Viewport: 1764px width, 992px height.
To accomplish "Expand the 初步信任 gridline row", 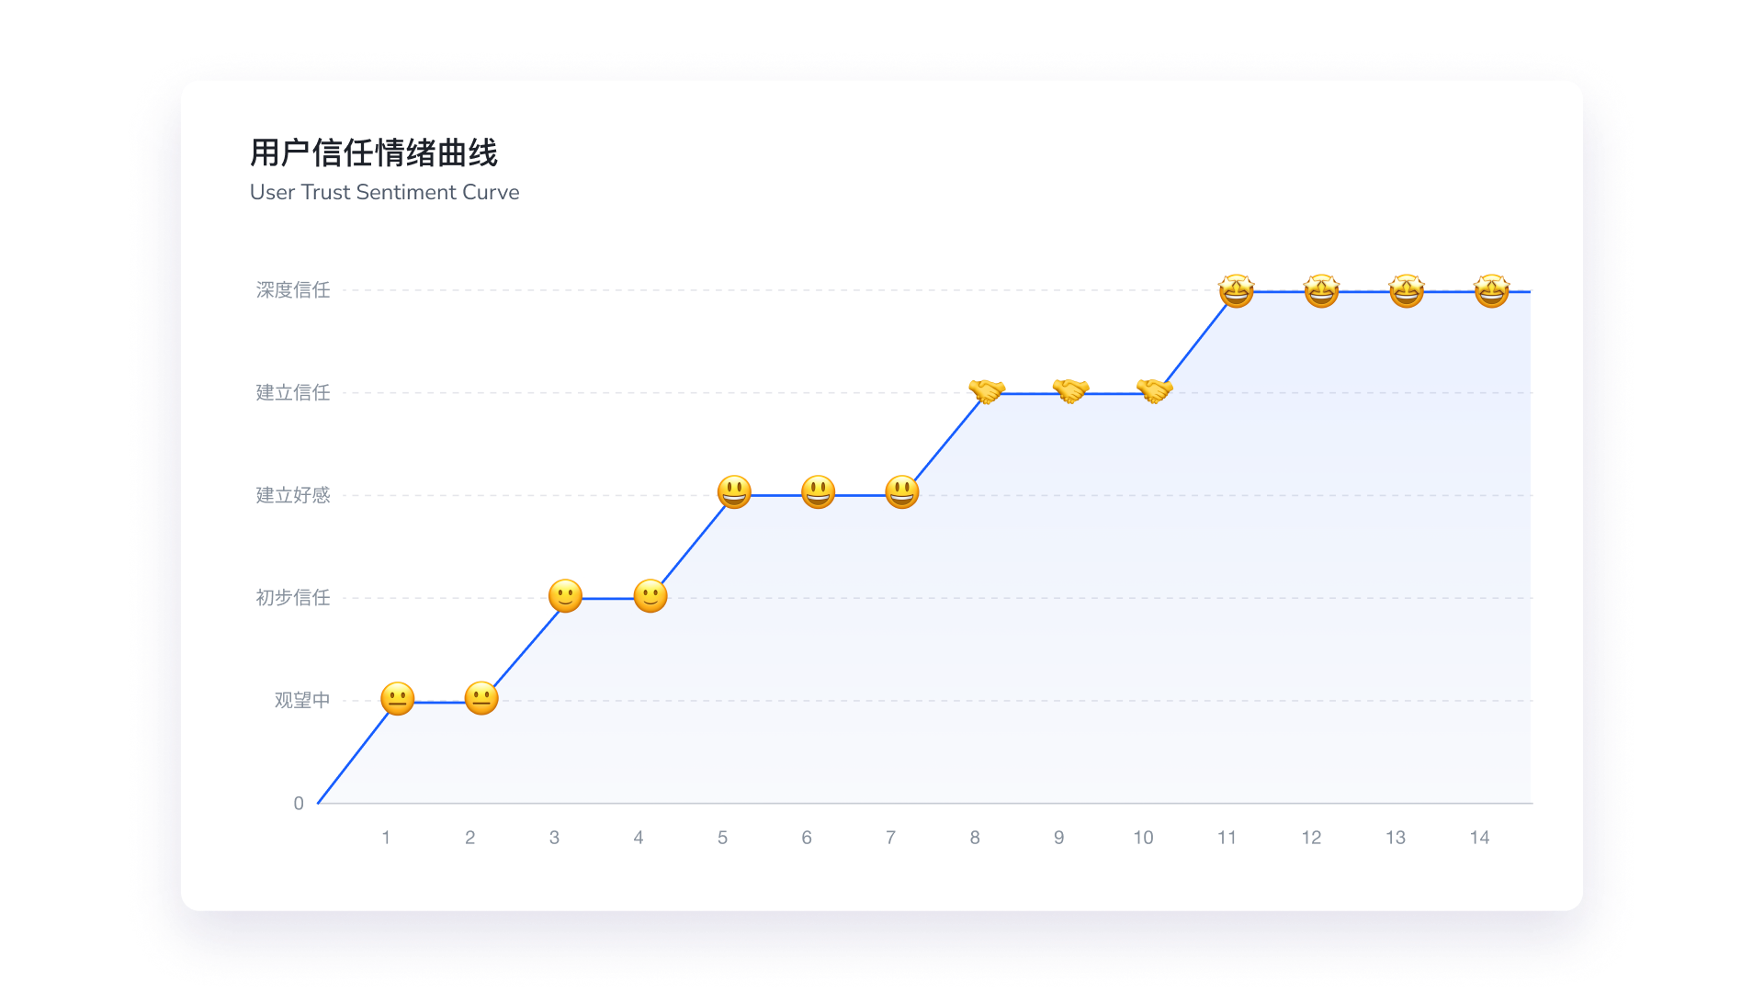I will (x=292, y=598).
